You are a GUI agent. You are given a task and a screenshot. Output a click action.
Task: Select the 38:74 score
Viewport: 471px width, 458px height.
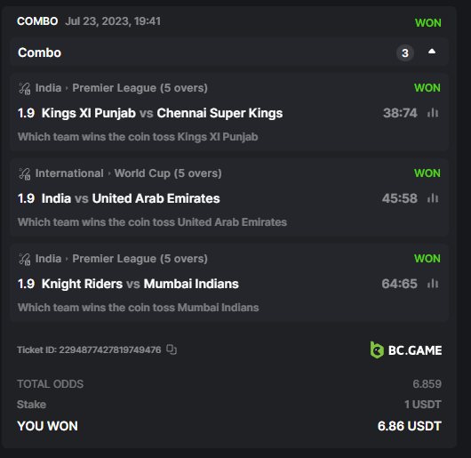[400, 113]
